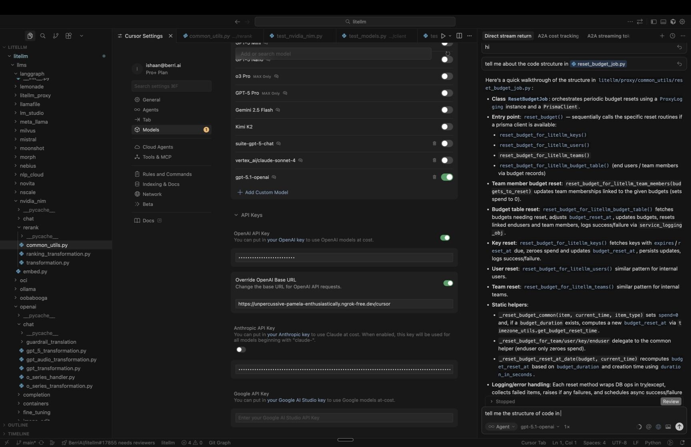The height and width of the screenshot is (447, 691).
Task: Click the Review button
Action: pos(671,402)
